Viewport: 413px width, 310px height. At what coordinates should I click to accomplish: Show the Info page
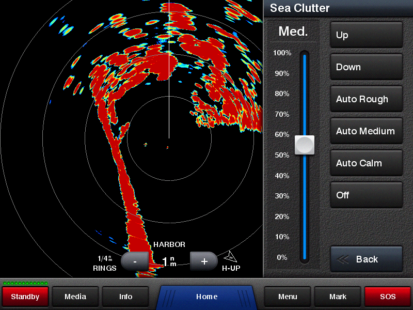click(x=125, y=297)
